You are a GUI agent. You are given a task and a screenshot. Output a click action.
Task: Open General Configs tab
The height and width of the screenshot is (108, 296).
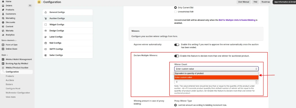point(68,12)
